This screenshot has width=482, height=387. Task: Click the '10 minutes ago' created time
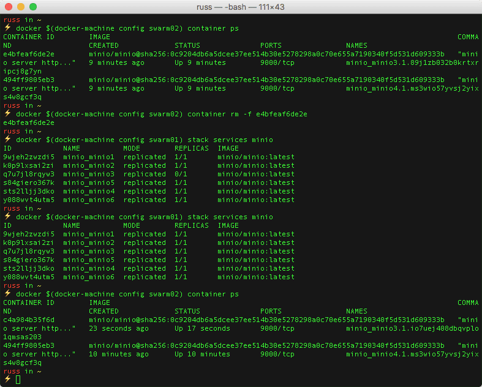tap(119, 354)
